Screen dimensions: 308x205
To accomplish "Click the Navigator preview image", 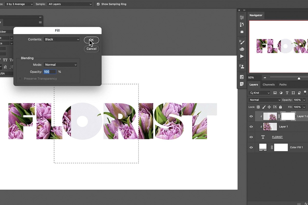I will [278, 47].
